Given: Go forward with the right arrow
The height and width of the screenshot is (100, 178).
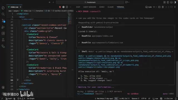Looking at the screenshot, I should (53, 2).
